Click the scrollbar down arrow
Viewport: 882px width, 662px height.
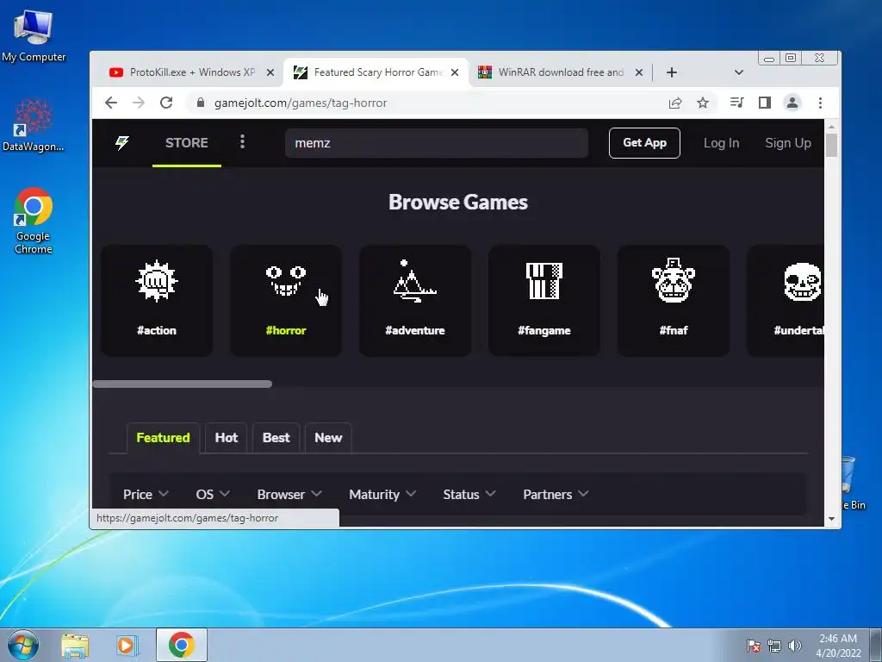point(831,518)
